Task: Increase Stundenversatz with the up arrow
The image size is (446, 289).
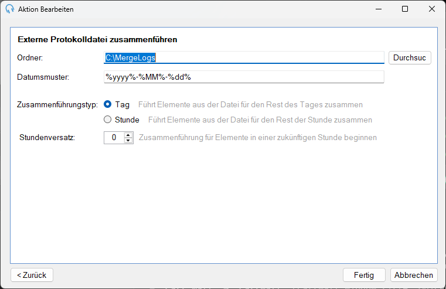Action: (128, 135)
